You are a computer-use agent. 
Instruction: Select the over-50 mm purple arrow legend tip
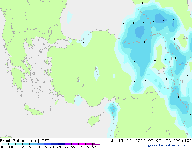pos(96,144)
